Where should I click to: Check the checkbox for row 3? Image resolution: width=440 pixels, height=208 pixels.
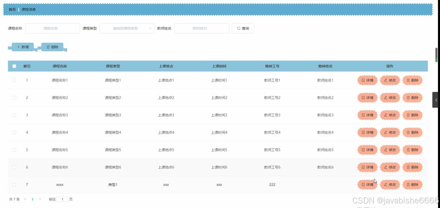(14, 115)
